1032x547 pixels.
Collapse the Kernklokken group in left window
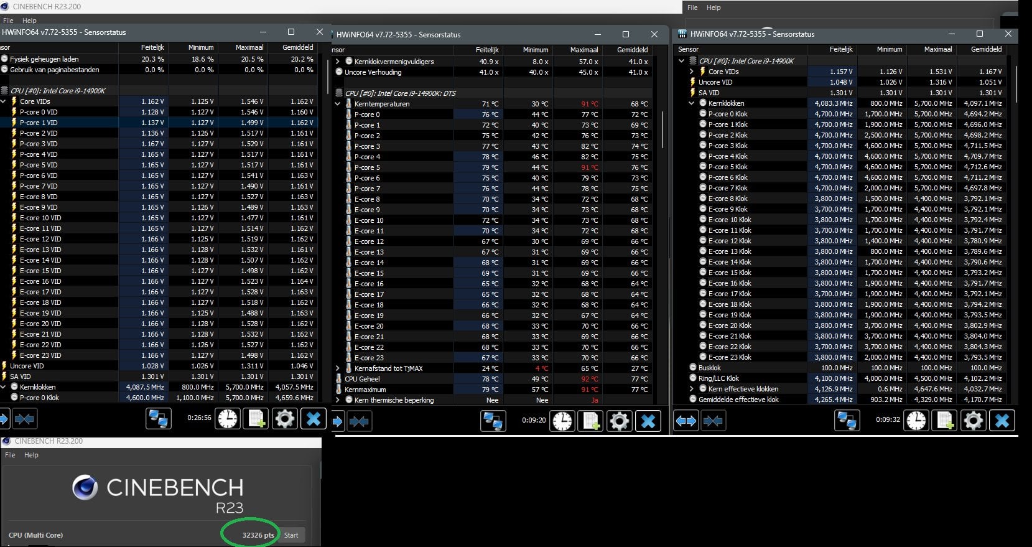coord(4,387)
